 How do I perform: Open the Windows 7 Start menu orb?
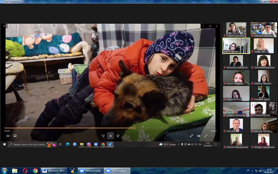pos(4,171)
